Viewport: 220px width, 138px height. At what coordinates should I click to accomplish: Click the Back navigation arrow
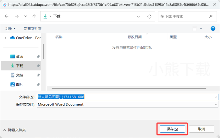coord(7,16)
